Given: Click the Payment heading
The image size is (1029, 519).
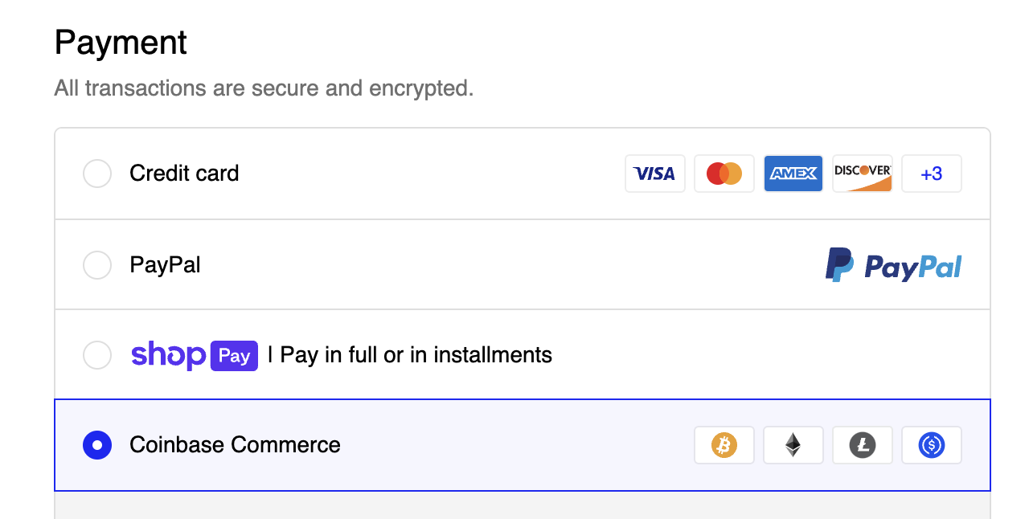Looking at the screenshot, I should (121, 43).
